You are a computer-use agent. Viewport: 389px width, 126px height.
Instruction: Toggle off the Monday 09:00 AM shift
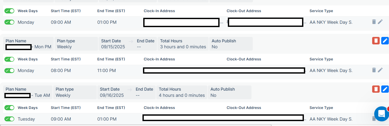pyautogui.click(x=9, y=22)
